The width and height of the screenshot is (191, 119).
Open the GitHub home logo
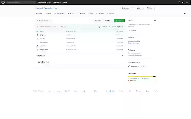(3, 2)
